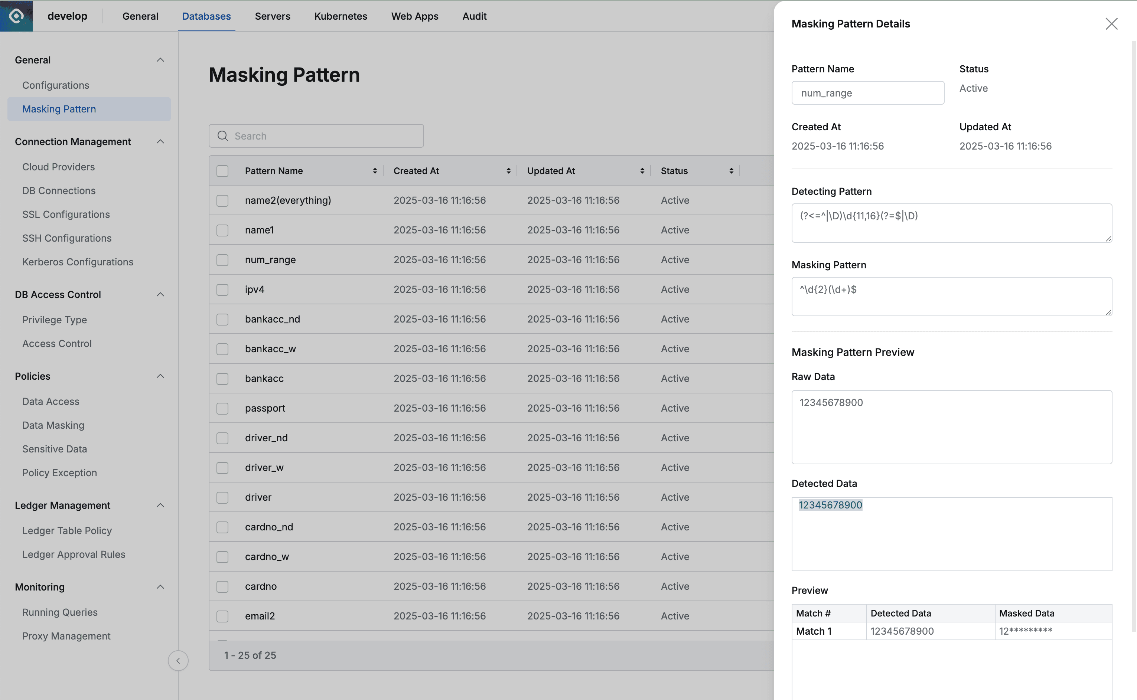
Task: Click the search magnifier icon
Action: [222, 135]
